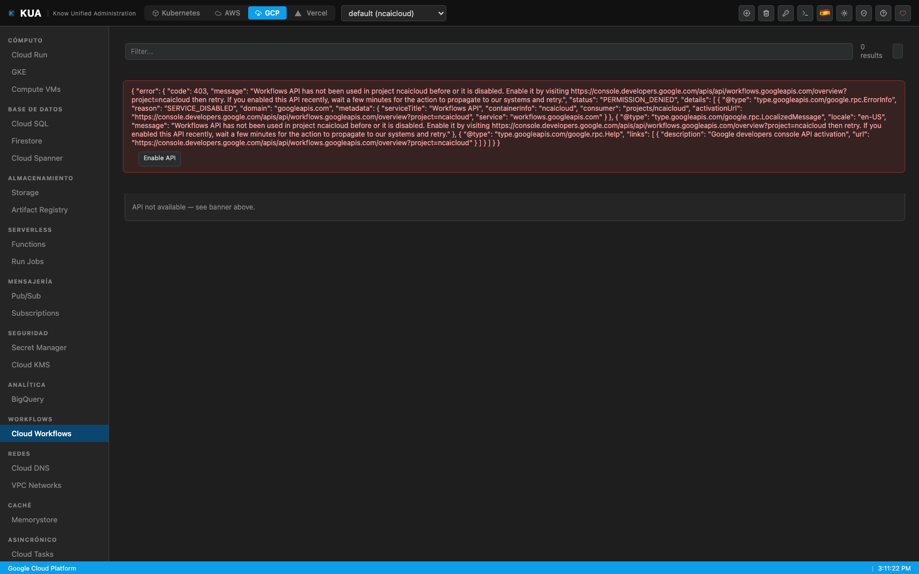Click the ANALÍTICA section heading
919x574 pixels.
26,385
